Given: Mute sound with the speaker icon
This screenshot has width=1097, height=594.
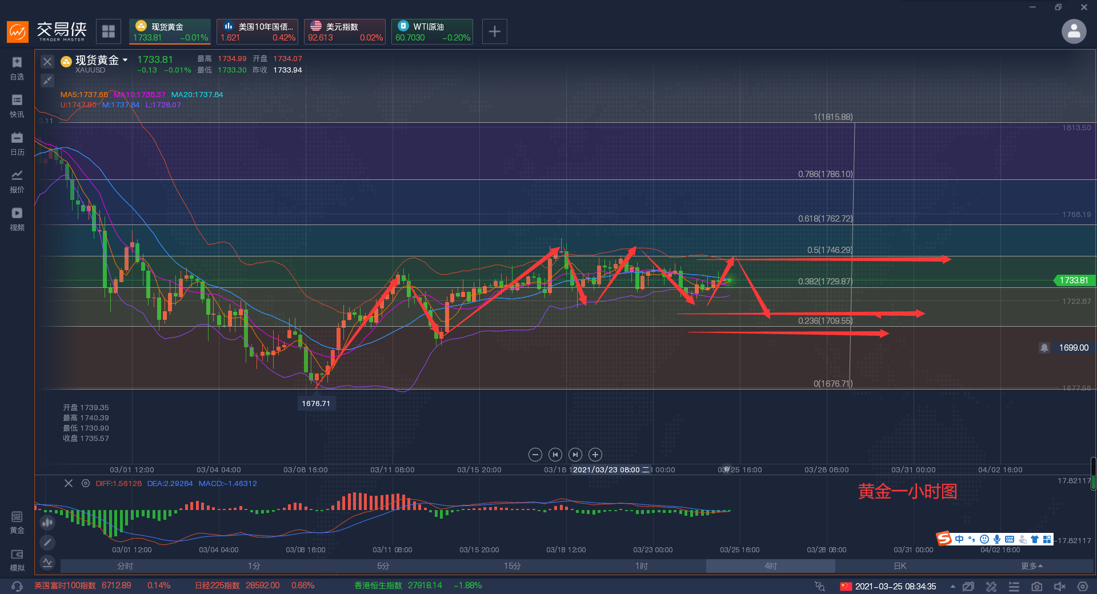Looking at the screenshot, I should click(1059, 587).
